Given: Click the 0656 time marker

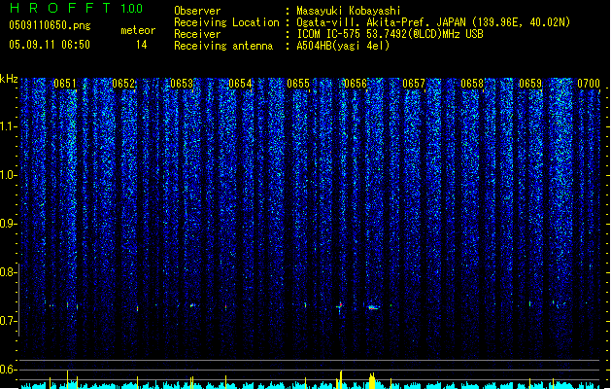Looking at the screenshot, I should pos(356,84).
